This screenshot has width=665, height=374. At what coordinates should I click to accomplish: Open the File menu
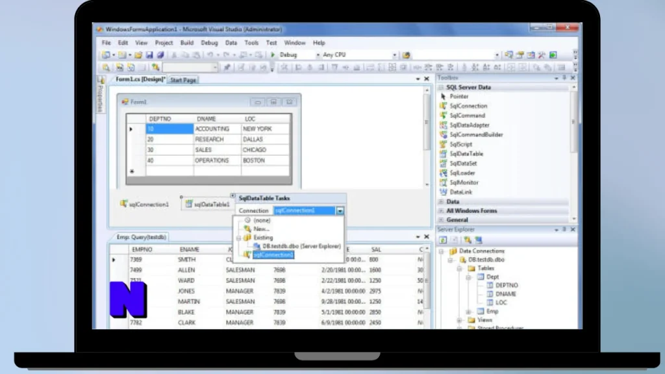tap(106, 43)
